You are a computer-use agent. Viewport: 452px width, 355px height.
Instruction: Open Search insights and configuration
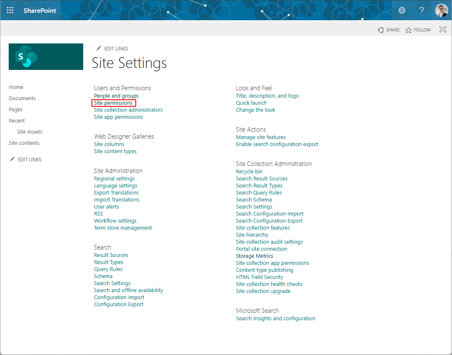tap(275, 318)
